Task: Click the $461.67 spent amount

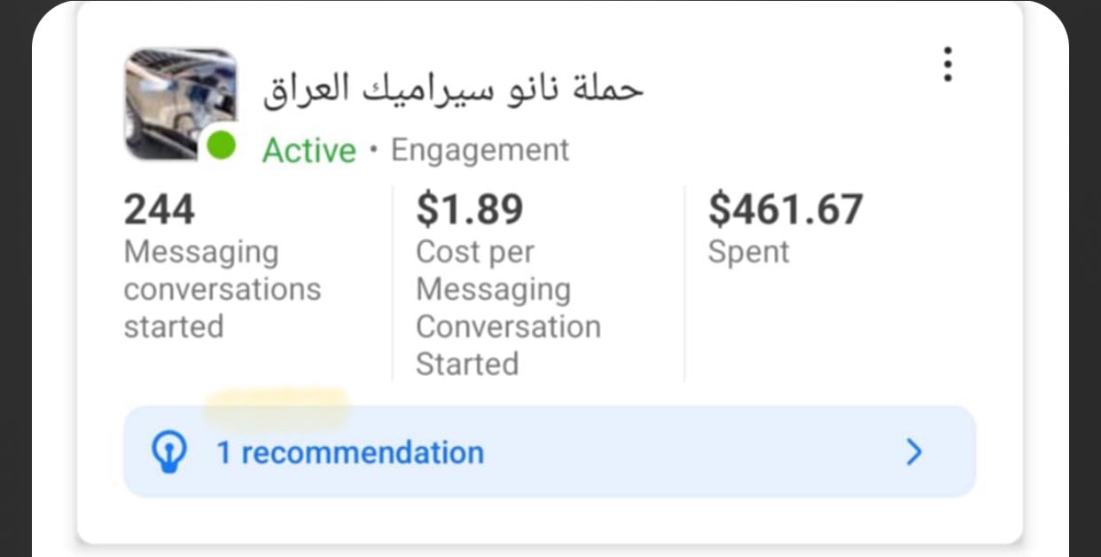Action: [785, 210]
